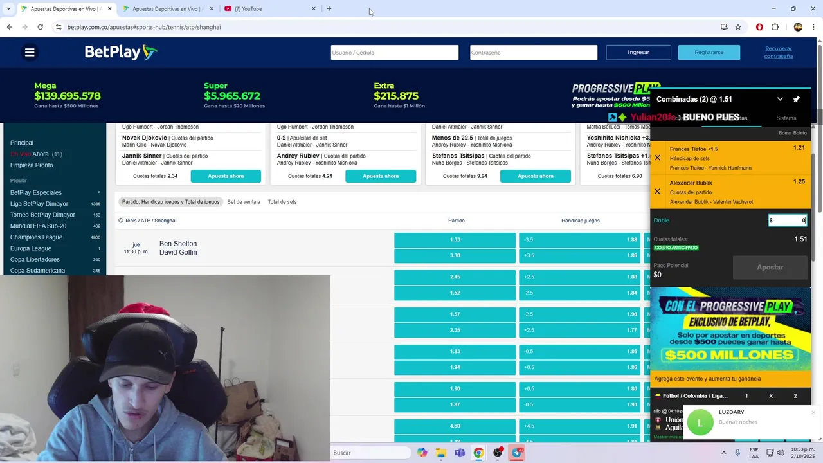Click the Registrarse button
Viewport: 823px width, 463px height.
[x=709, y=53]
